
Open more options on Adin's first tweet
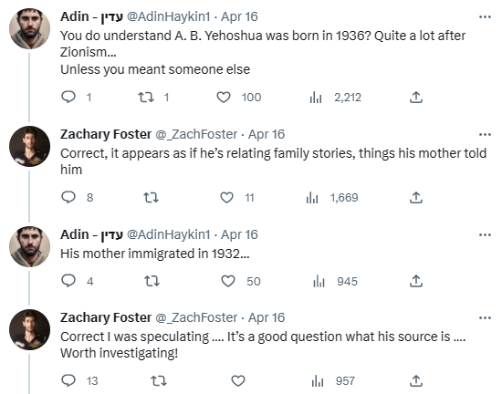485,16
